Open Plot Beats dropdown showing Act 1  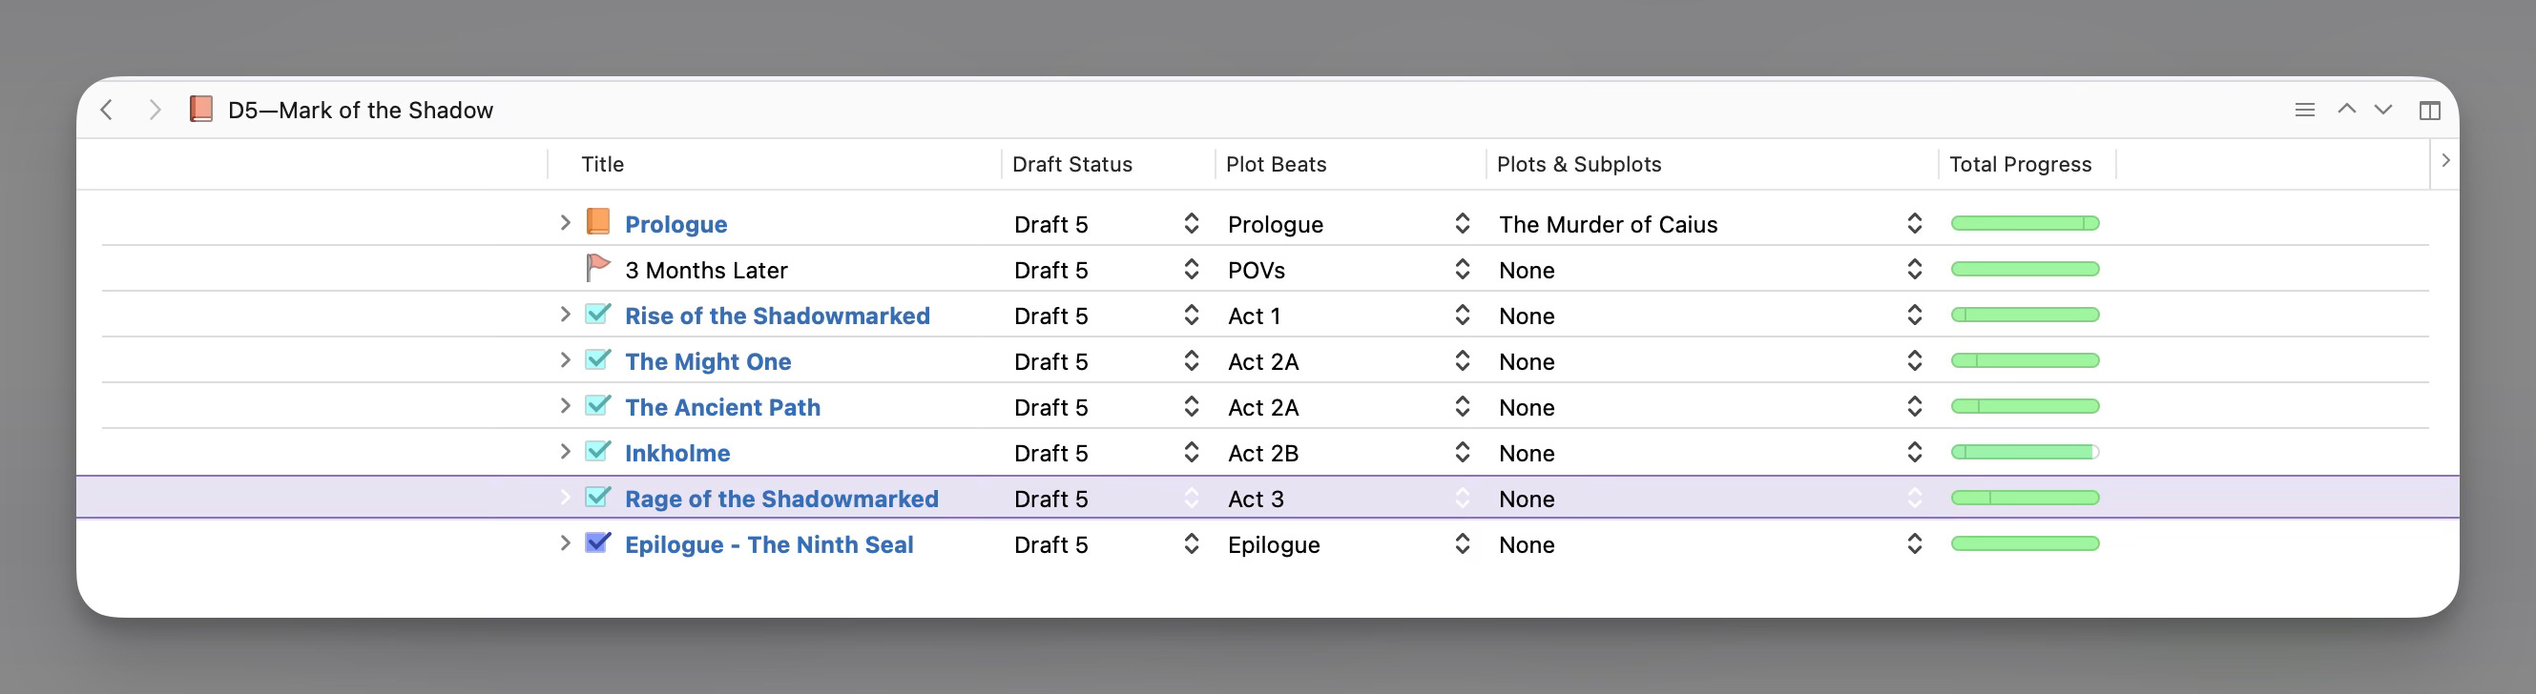(1462, 315)
